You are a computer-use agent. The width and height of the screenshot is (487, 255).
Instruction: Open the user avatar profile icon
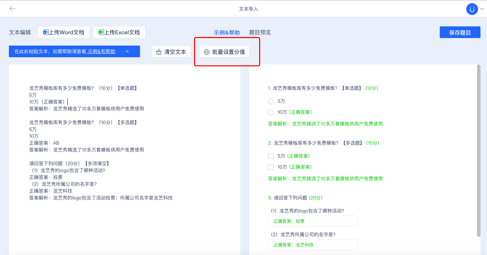coord(472,9)
